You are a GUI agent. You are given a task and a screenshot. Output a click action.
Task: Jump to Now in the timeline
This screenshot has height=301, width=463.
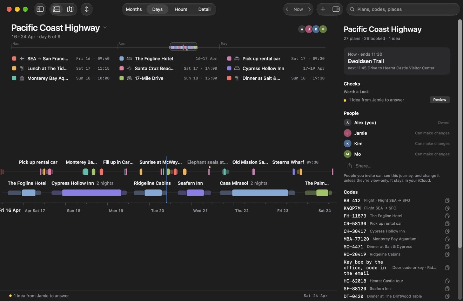coord(298,9)
